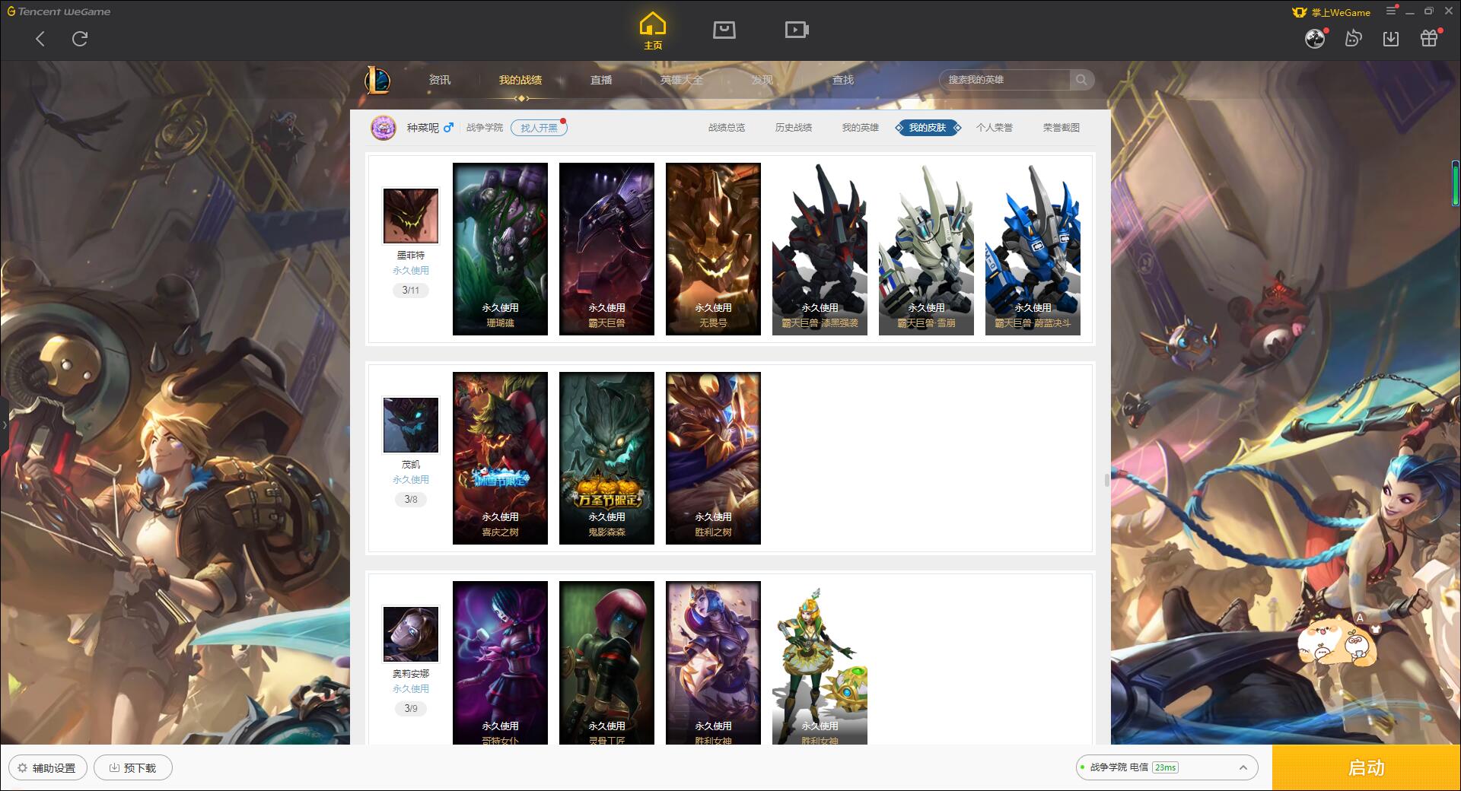Image resolution: width=1461 pixels, height=791 pixels.
Task: Open 掌上WeGame link at top
Action: click(x=1332, y=12)
